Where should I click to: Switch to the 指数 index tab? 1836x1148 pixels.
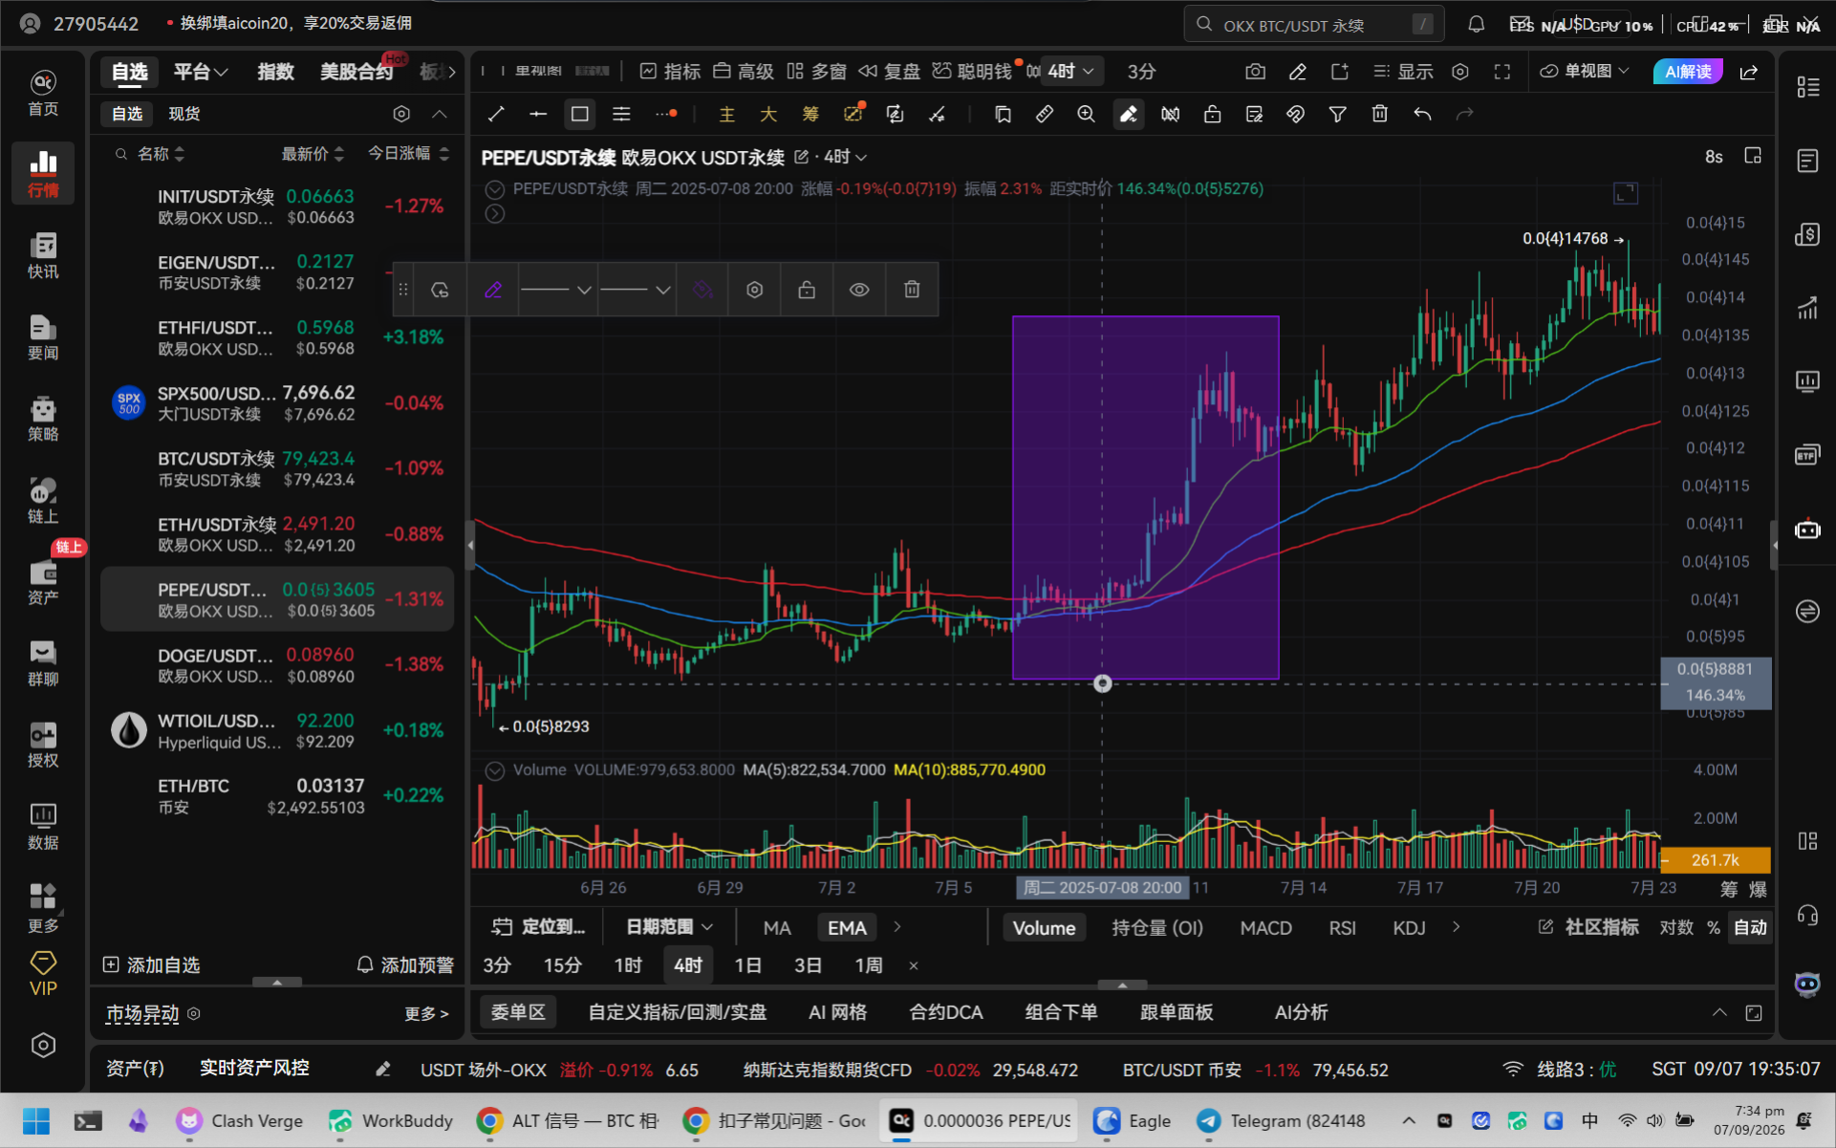point(275,72)
